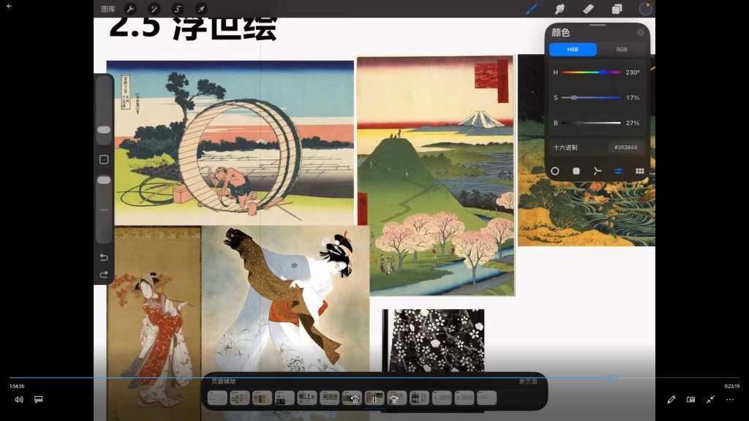The image size is (749, 421).
Task: Open the Actions wrench menu
Action: pyautogui.click(x=130, y=9)
